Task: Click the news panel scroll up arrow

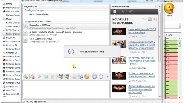Action: (160, 11)
